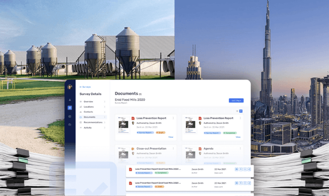Click the leftmost action icon in the 22 Mar 2021 row

(x=236, y=169)
